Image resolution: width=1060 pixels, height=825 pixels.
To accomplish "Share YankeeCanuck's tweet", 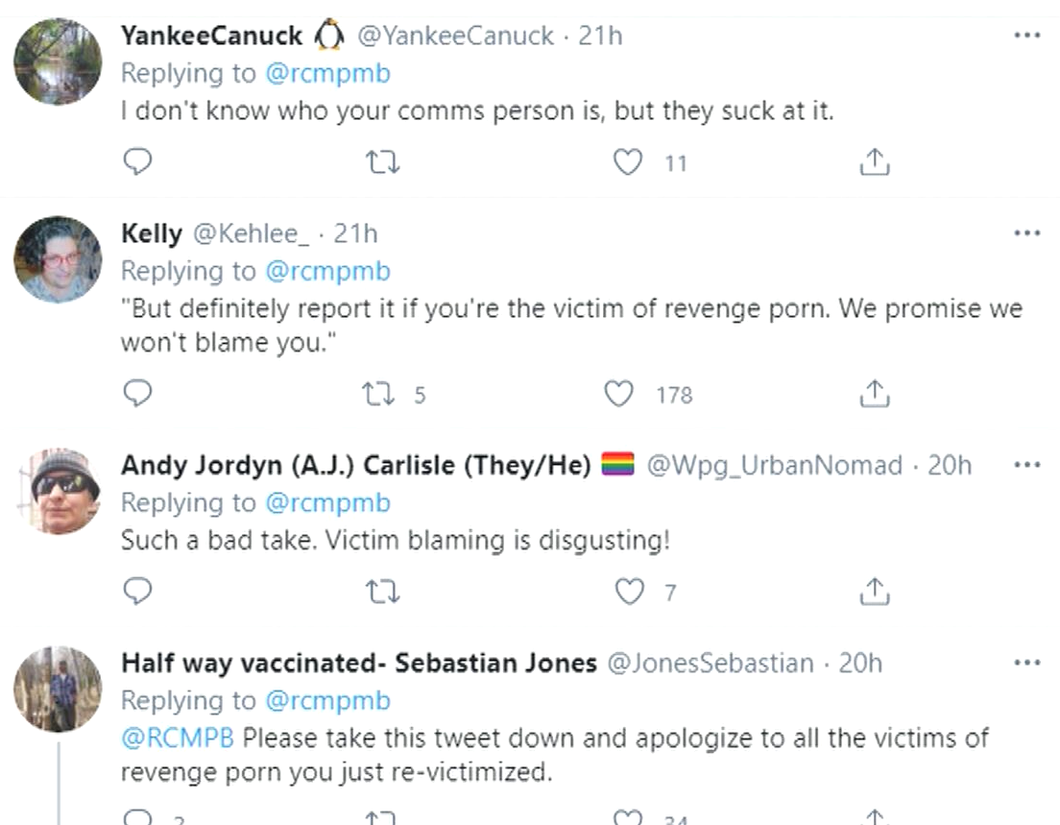I will 874,163.
